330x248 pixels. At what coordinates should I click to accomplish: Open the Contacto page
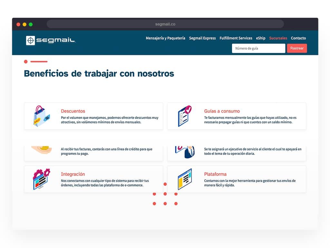(298, 38)
